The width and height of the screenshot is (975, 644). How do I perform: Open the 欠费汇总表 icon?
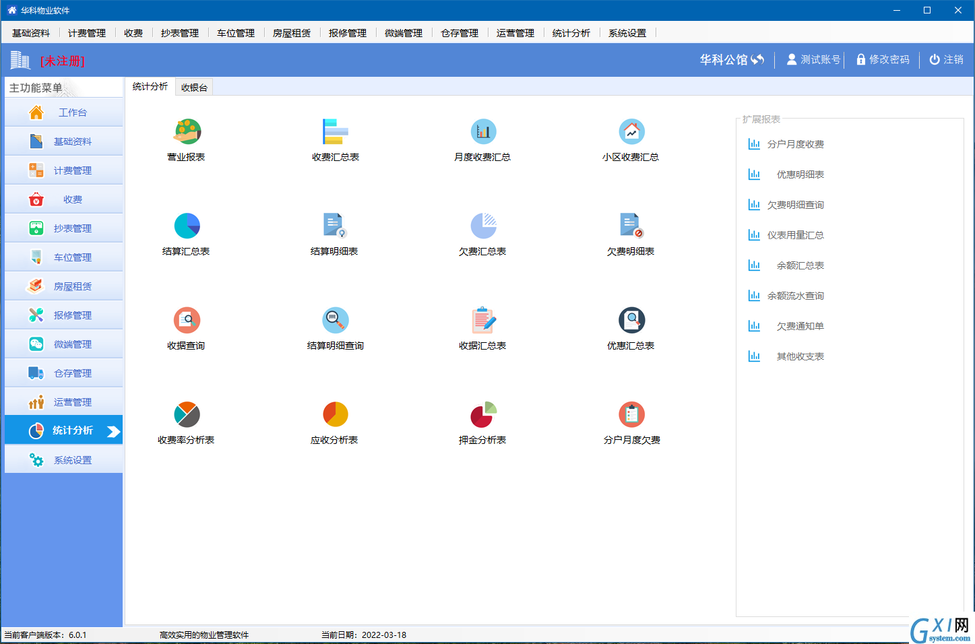pyautogui.click(x=483, y=226)
